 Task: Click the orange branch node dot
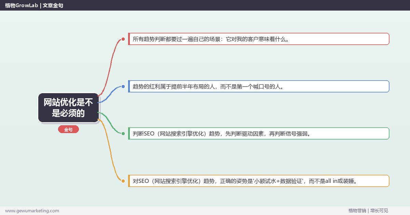(123, 181)
